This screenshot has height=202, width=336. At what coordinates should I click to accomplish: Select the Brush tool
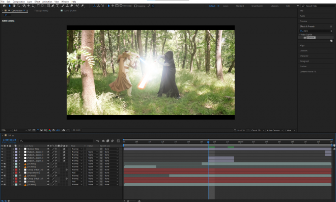click(x=63, y=6)
